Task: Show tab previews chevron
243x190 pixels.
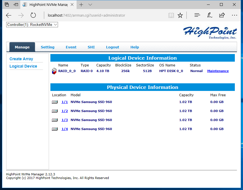Action: click(90, 5)
